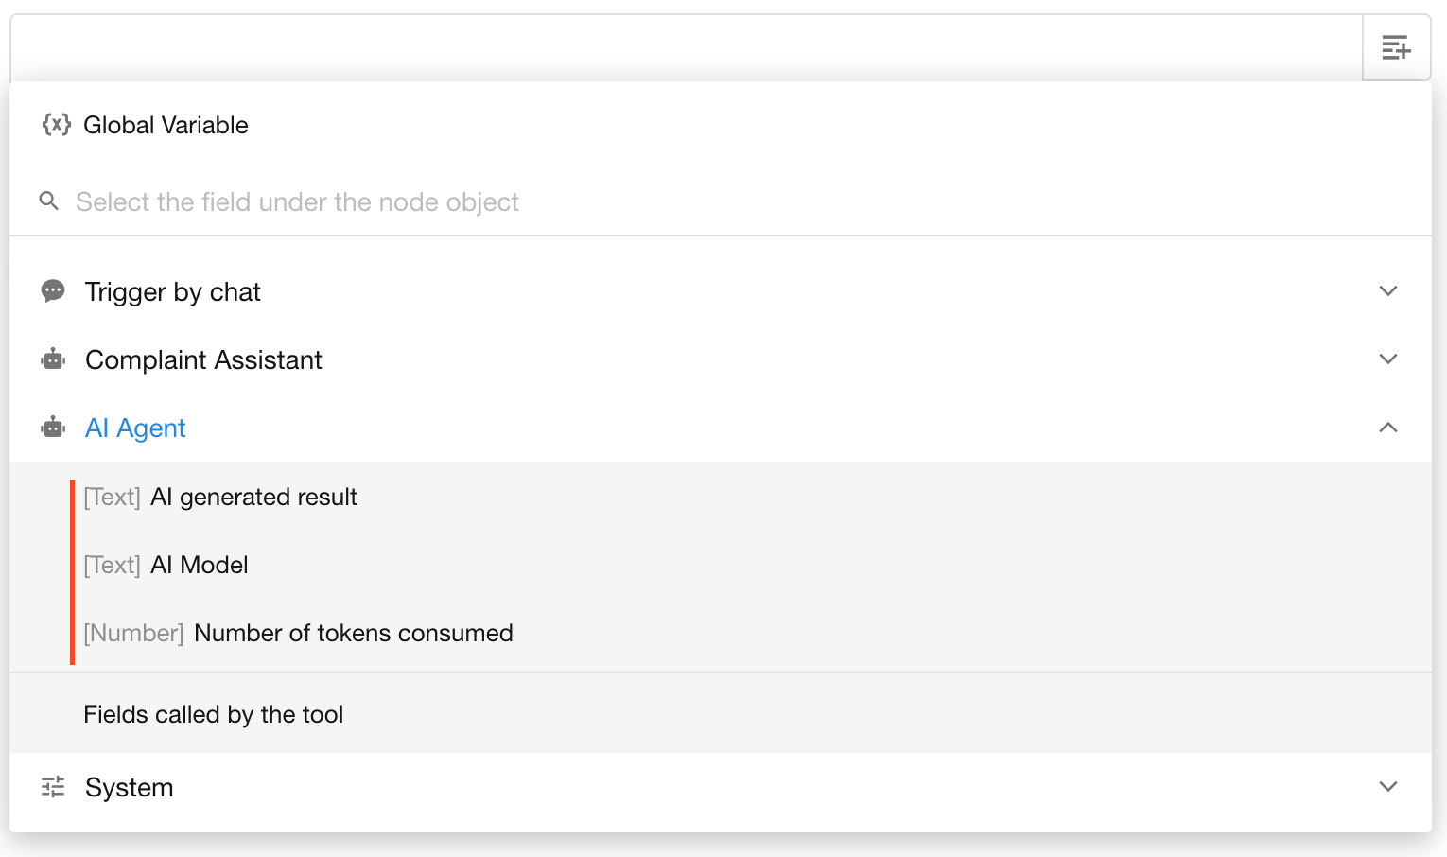
Task: Click the AI Agent node label
Action: click(x=135, y=428)
